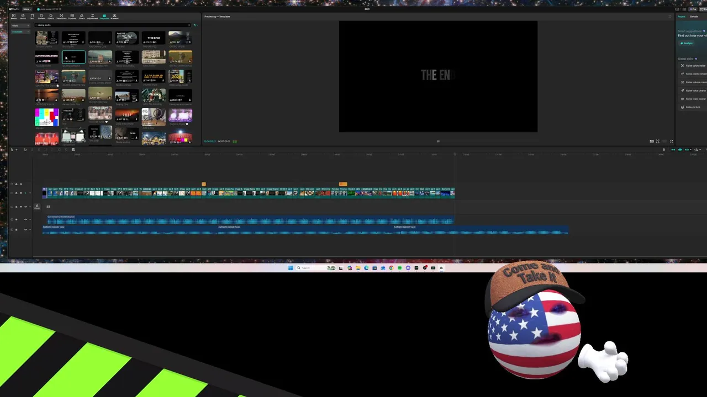Select the Templates panel tab
Viewport: 707px width, 397px height.
tap(104, 16)
